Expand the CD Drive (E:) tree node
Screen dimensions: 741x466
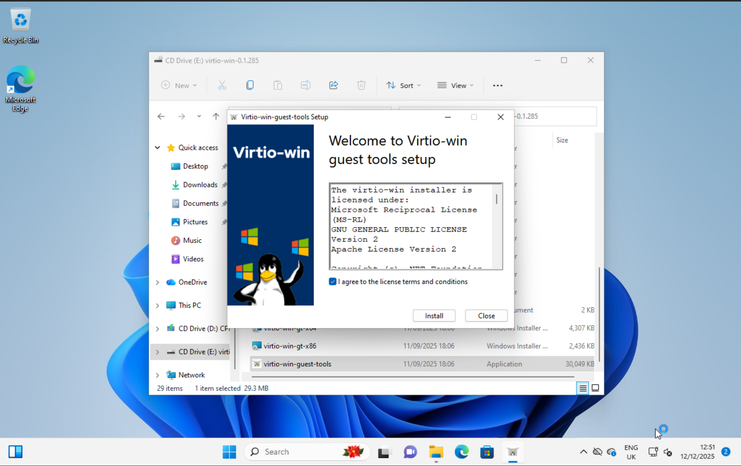[x=157, y=352]
